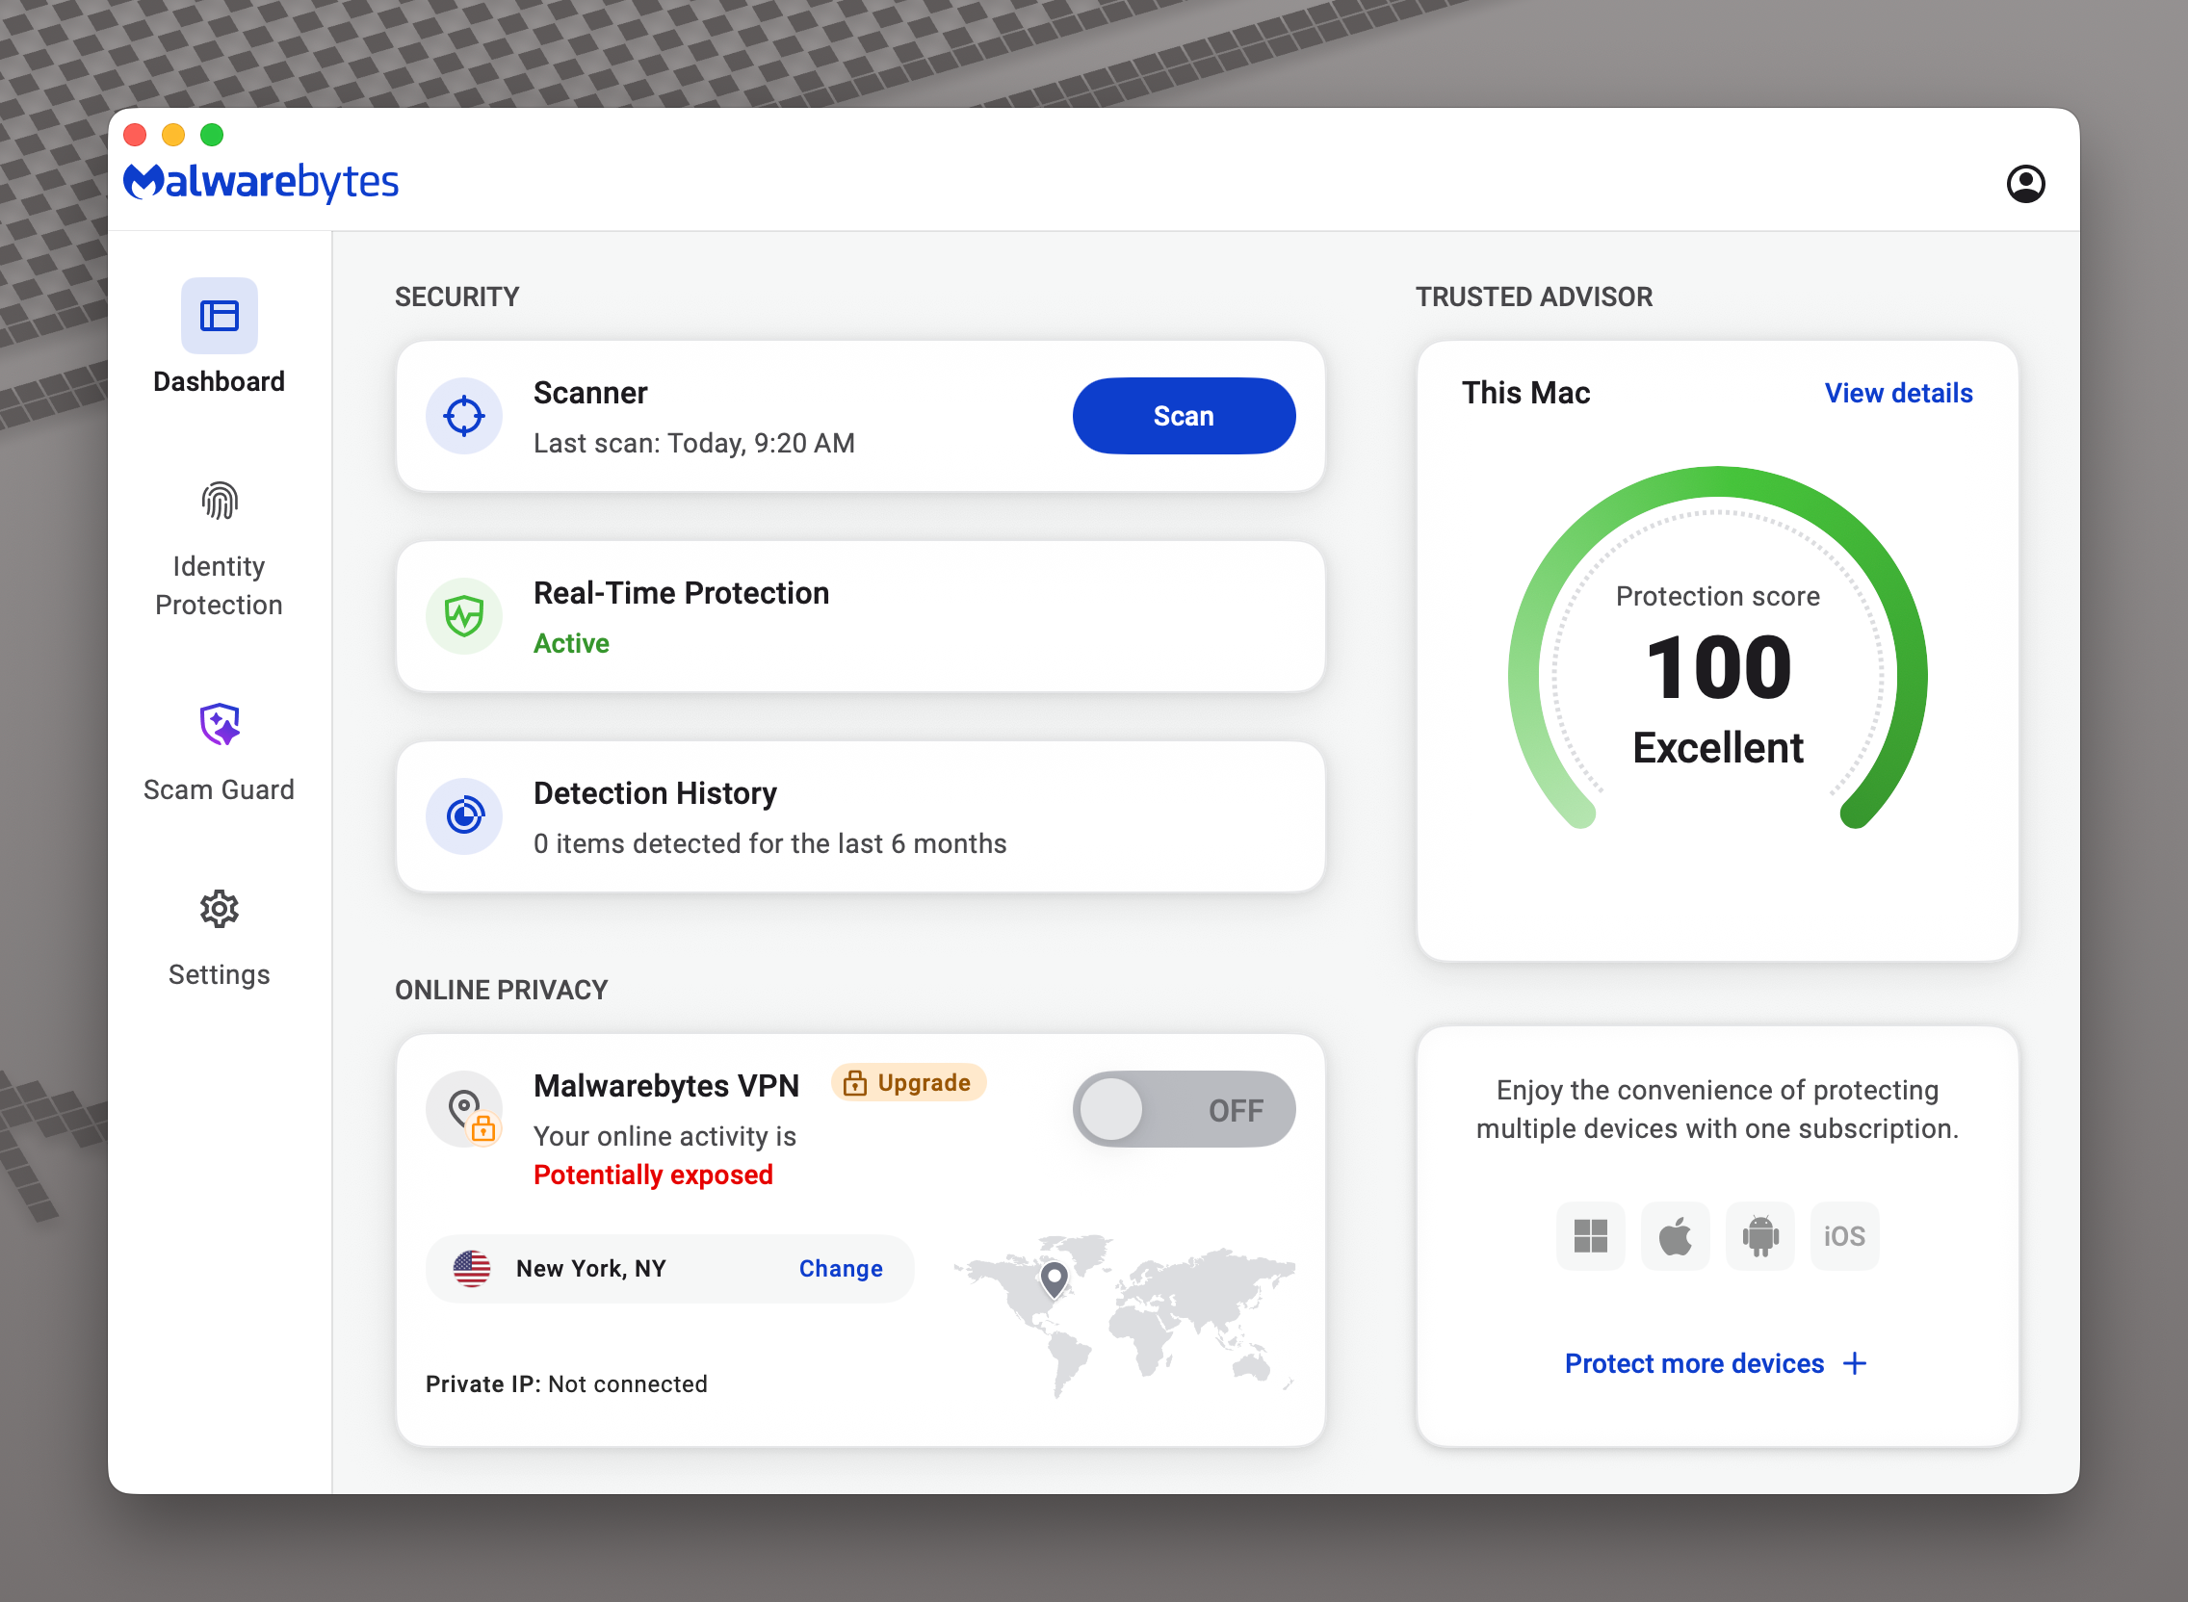Image resolution: width=2188 pixels, height=1602 pixels.
Task: Select the iOS platform icon
Action: click(x=1843, y=1236)
